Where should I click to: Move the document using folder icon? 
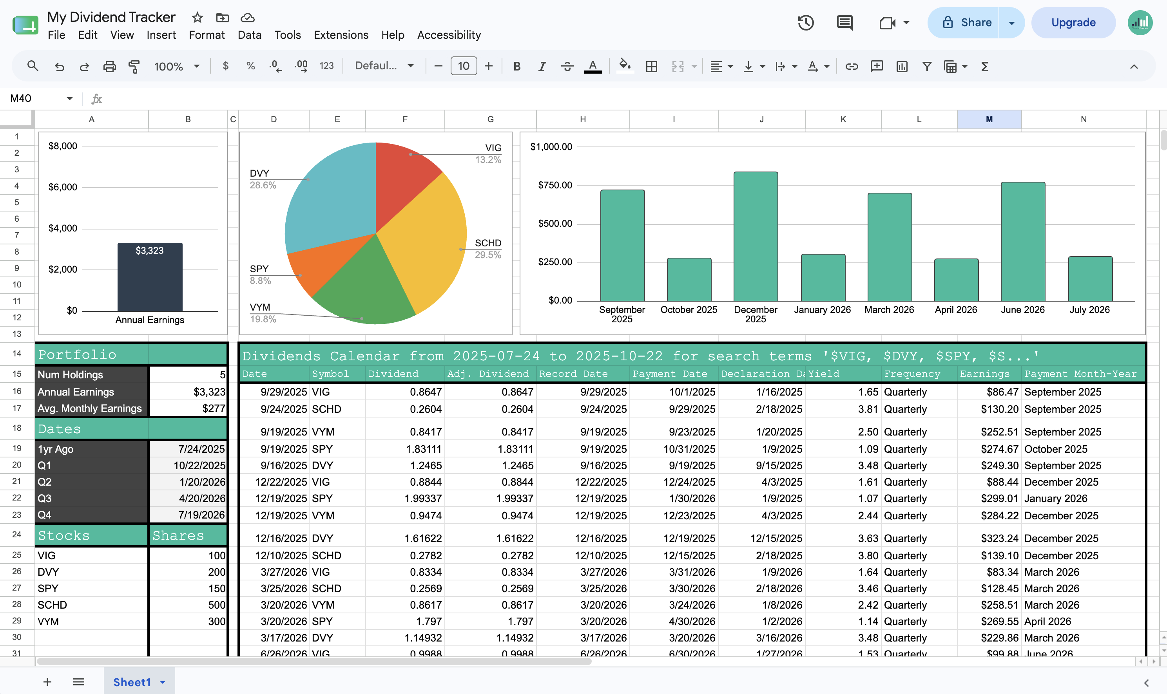pos(222,18)
